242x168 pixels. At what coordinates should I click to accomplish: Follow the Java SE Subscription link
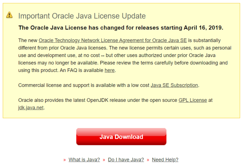click(174, 85)
